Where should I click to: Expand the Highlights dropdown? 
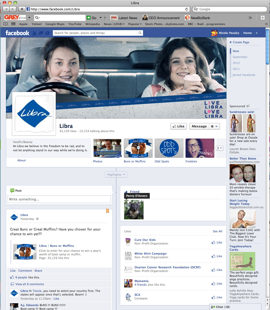[116, 175]
